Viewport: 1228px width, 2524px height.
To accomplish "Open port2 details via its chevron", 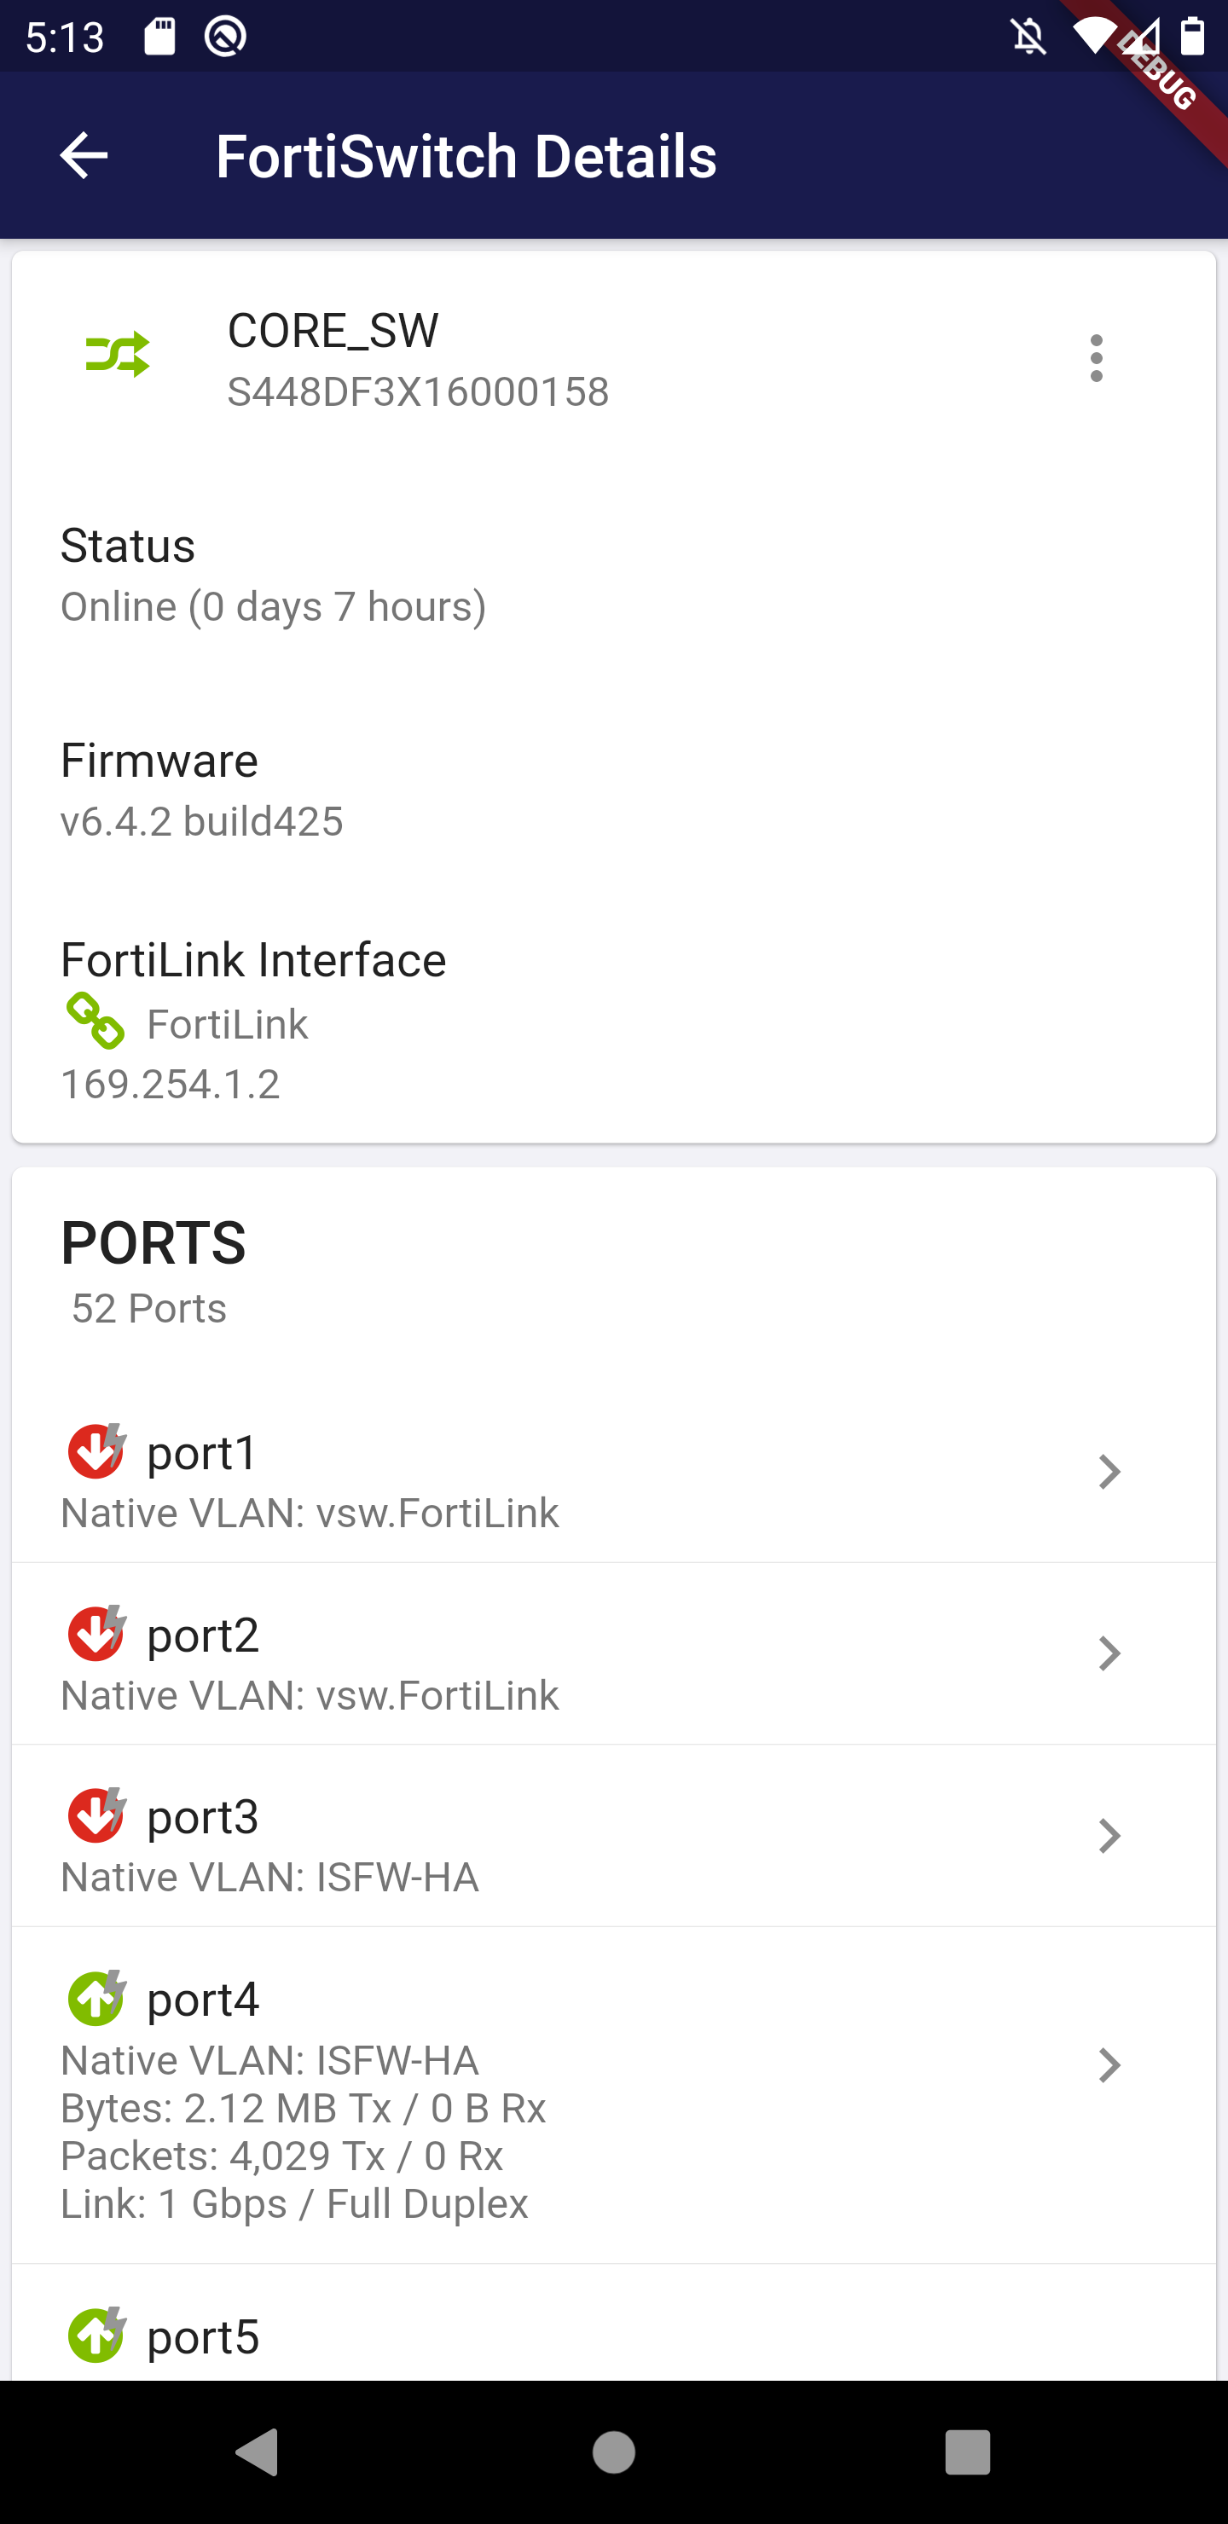I will pos(1109,1654).
